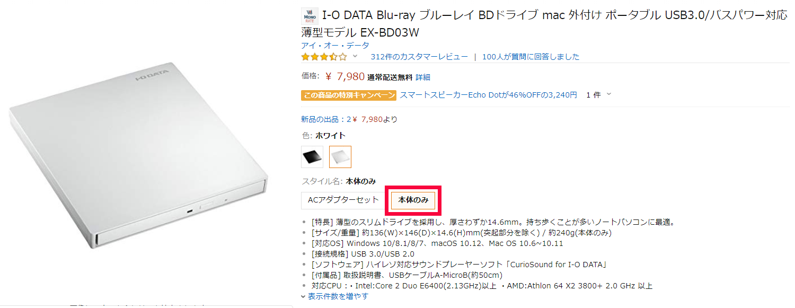This screenshot has height=308, width=795.
Task: Choose the ACアダプターセット style option
Action: tap(343, 200)
